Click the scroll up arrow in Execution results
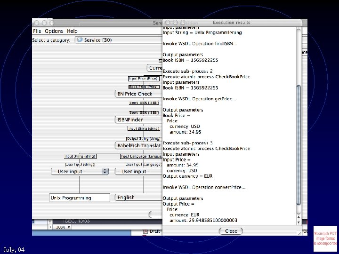This screenshot has width=339, height=254. point(299,217)
